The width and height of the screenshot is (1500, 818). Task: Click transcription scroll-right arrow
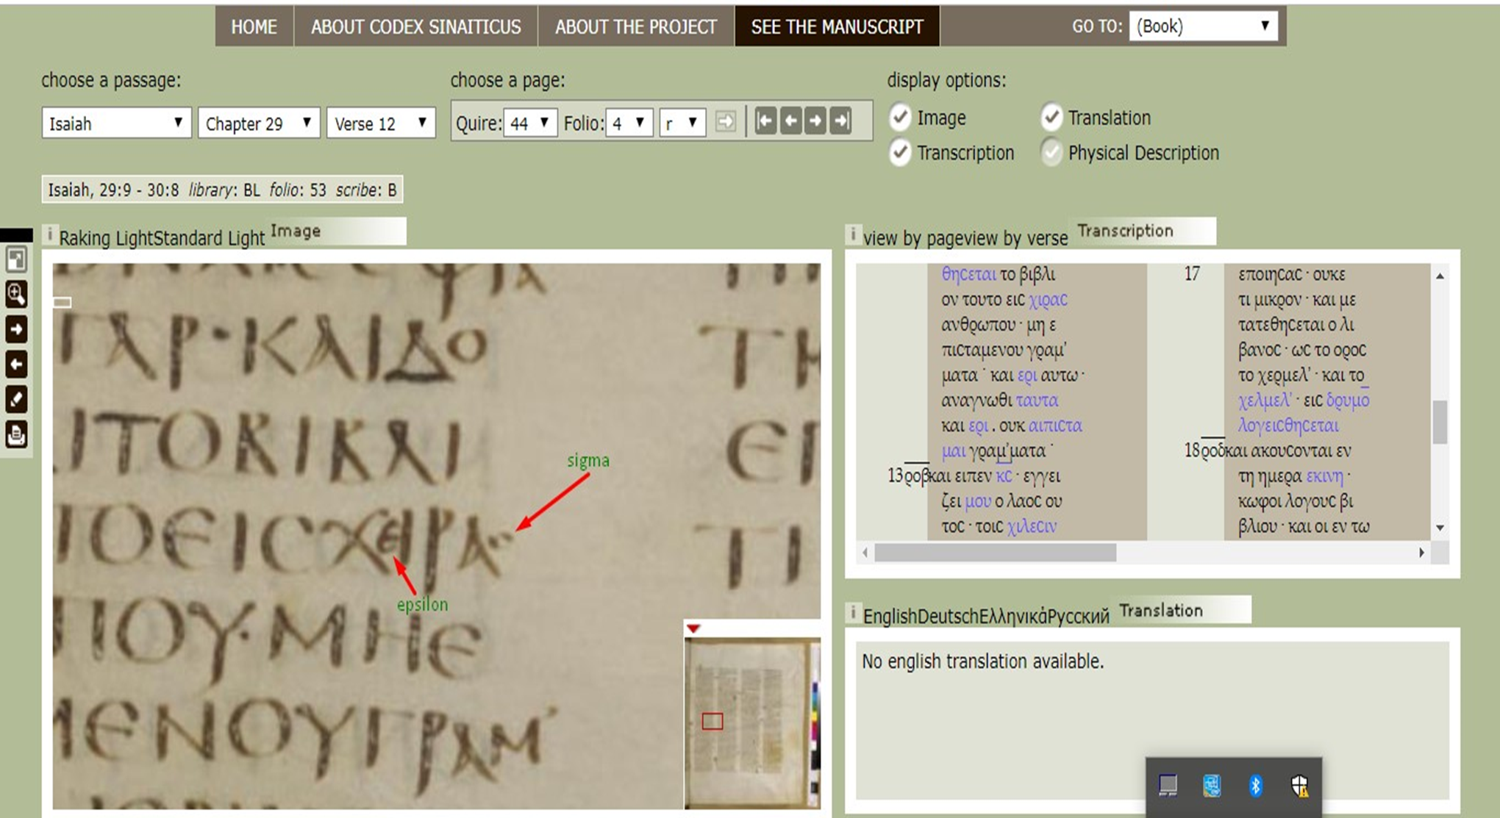pyautogui.click(x=1421, y=552)
